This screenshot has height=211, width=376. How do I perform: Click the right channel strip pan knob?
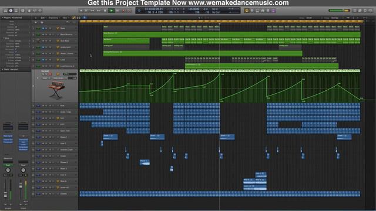point(23,171)
